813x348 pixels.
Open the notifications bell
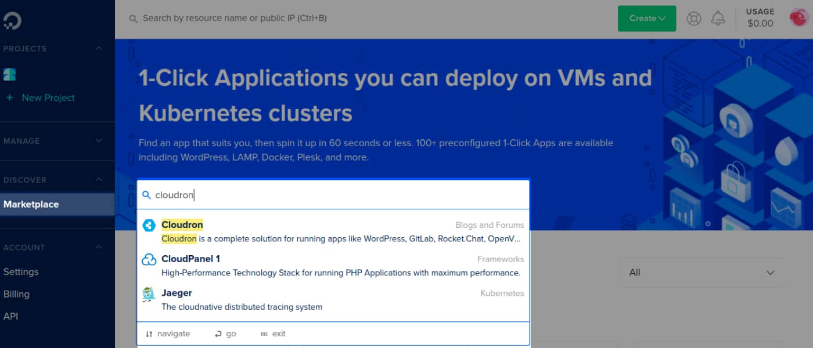(x=718, y=19)
